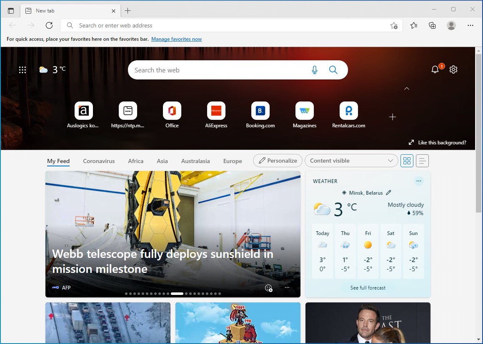
Task: Click the AFP source label
Action: [66, 288]
